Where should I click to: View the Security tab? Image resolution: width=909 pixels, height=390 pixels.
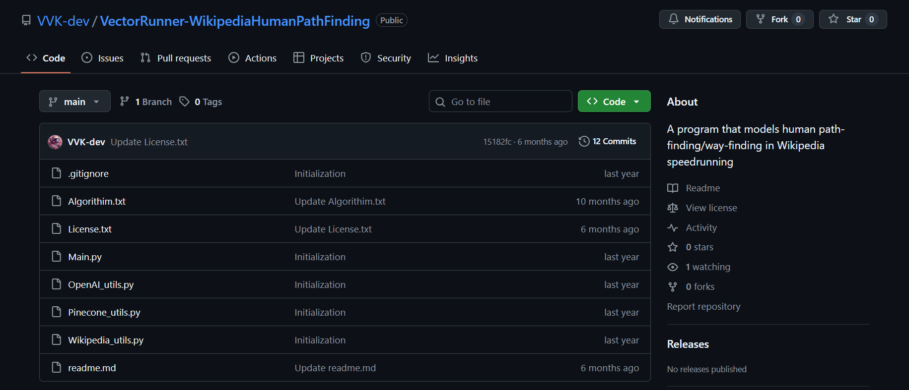pos(386,58)
